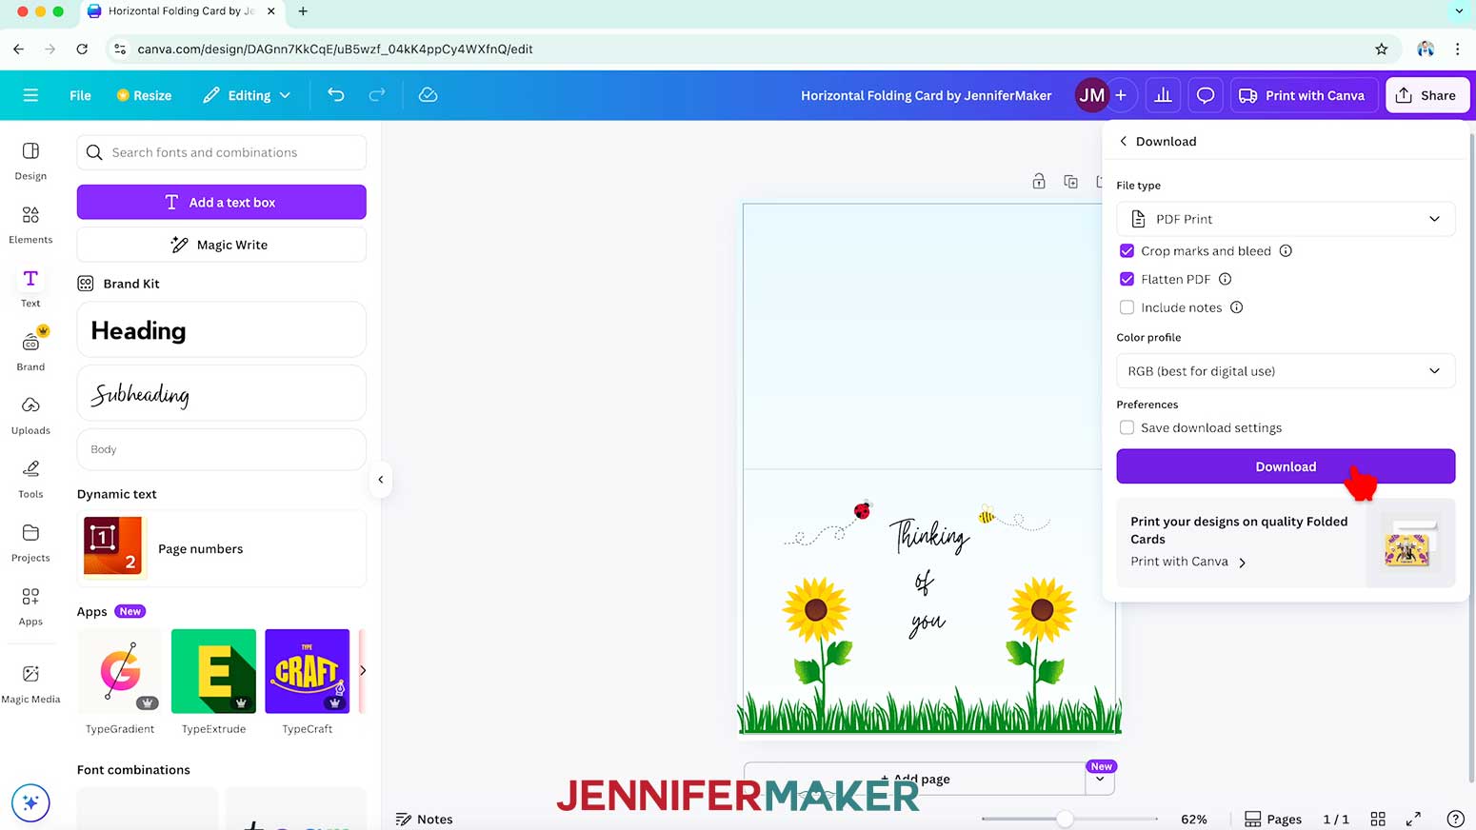Enable Save download settings checkbox
Image resolution: width=1476 pixels, height=830 pixels.
1127,427
